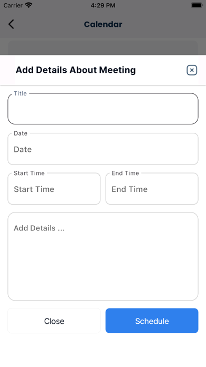The width and height of the screenshot is (206, 367).
Task: Click the Add Details About Meeting heading
Action: point(76,70)
